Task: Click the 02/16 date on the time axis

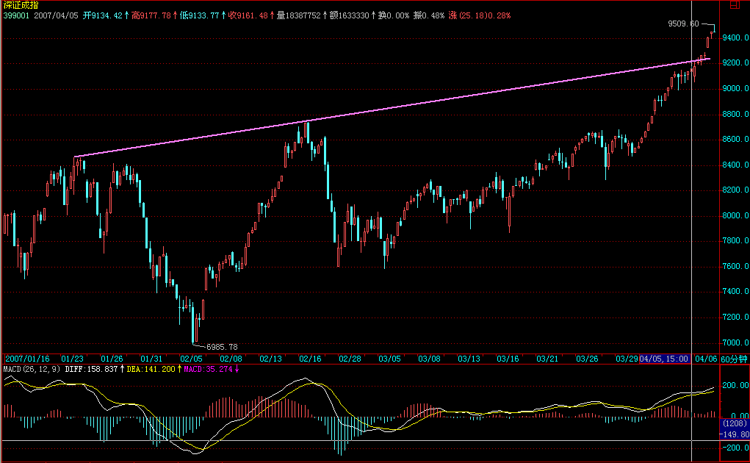Action: [x=309, y=358]
